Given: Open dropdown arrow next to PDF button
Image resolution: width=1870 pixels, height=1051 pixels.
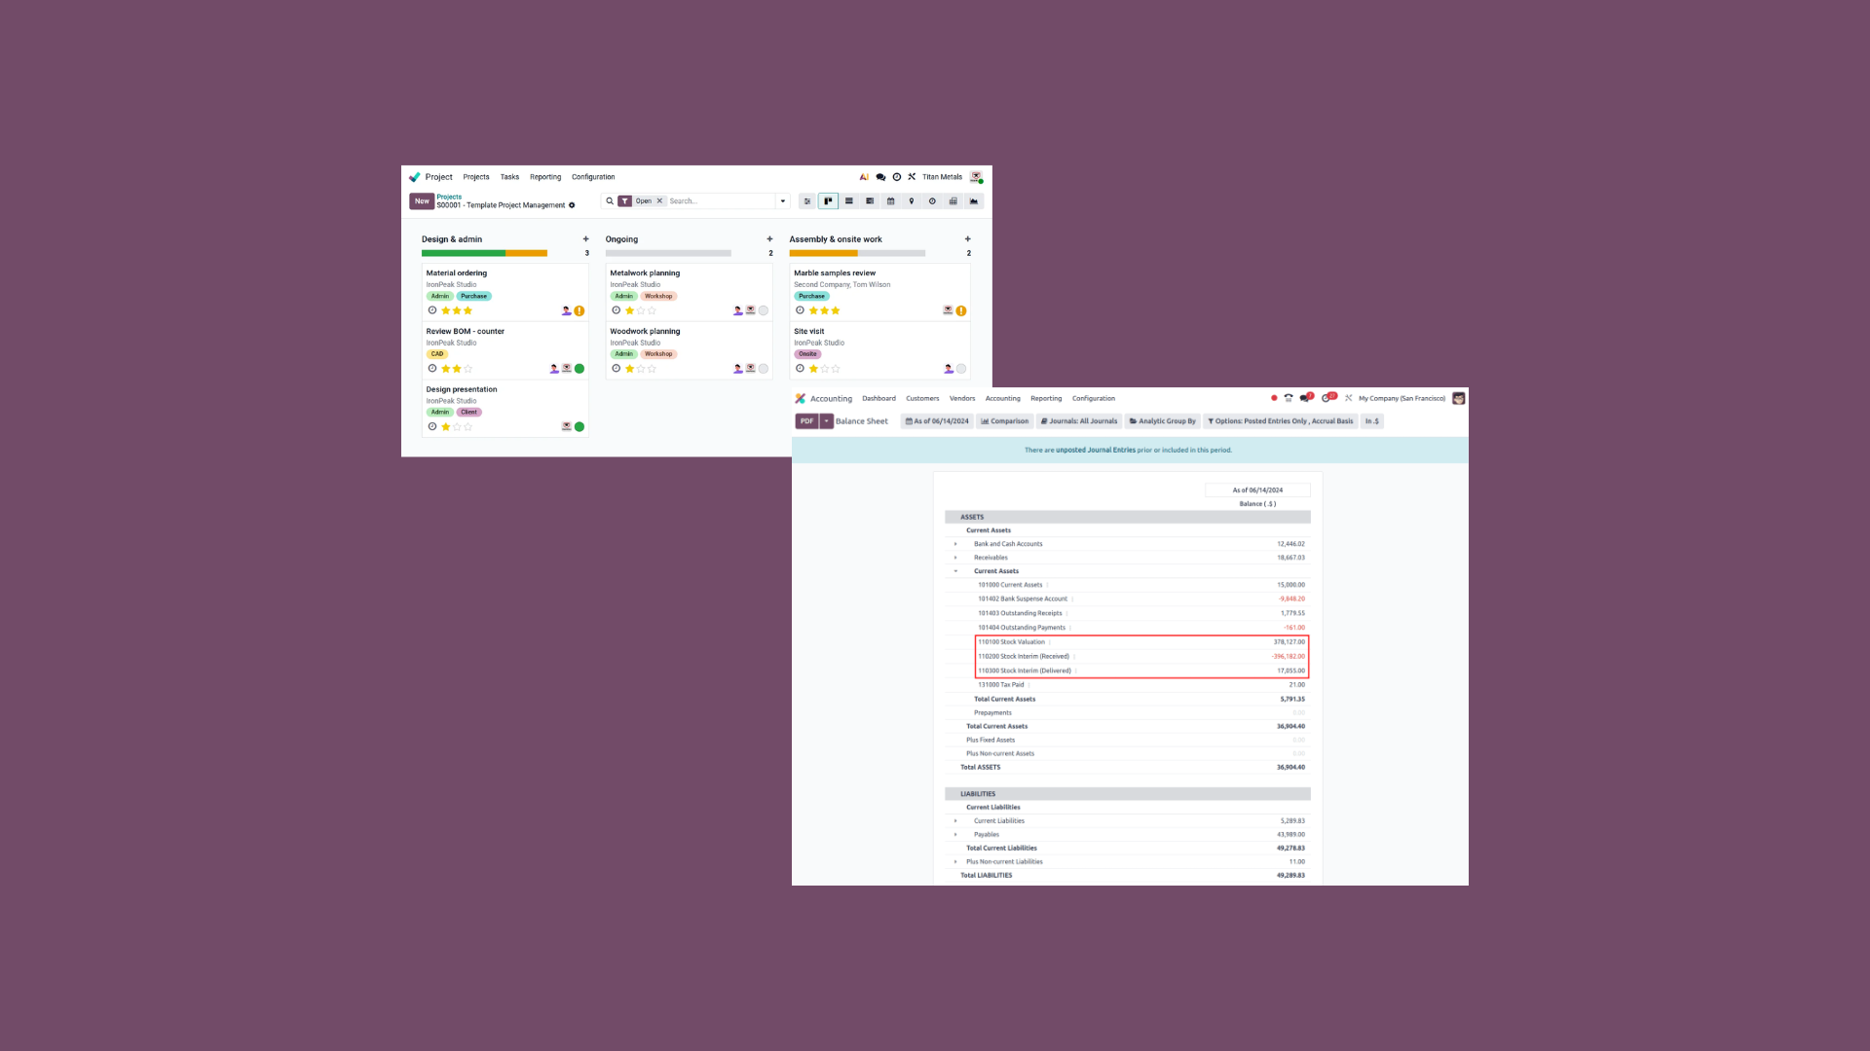Looking at the screenshot, I should (827, 421).
